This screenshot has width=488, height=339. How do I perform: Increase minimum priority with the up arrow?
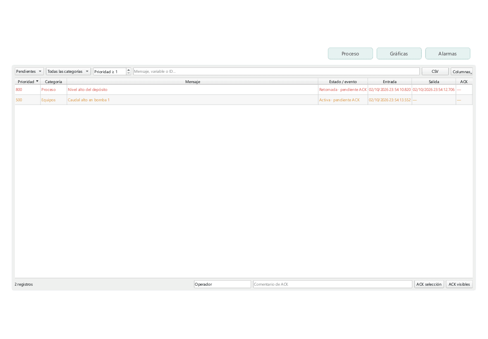pyautogui.click(x=129, y=70)
